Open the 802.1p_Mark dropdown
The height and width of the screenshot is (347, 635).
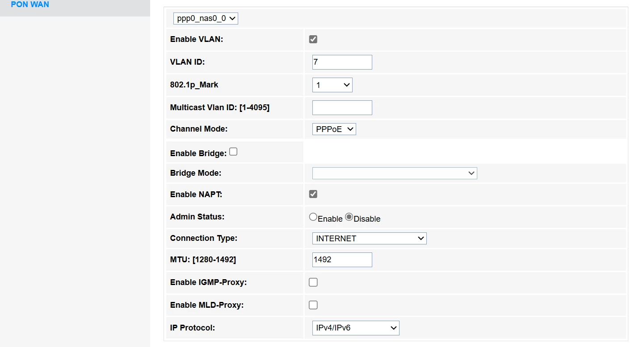pos(332,85)
